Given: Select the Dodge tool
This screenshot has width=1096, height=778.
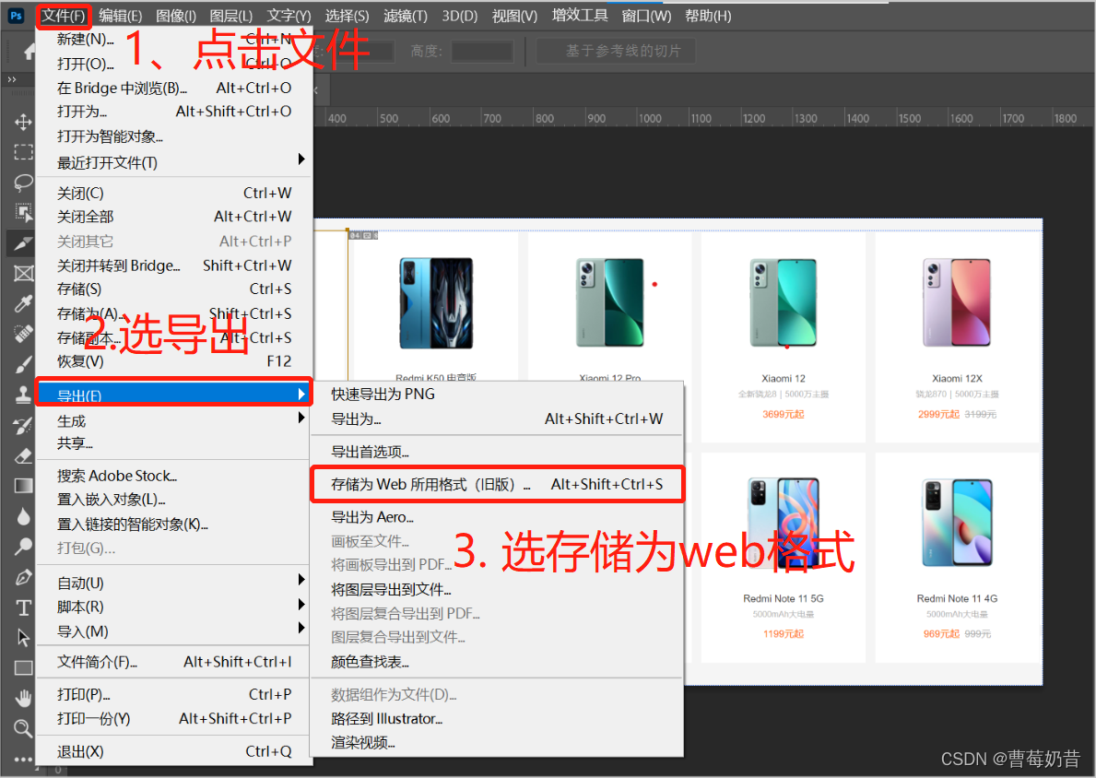Looking at the screenshot, I should (x=23, y=546).
